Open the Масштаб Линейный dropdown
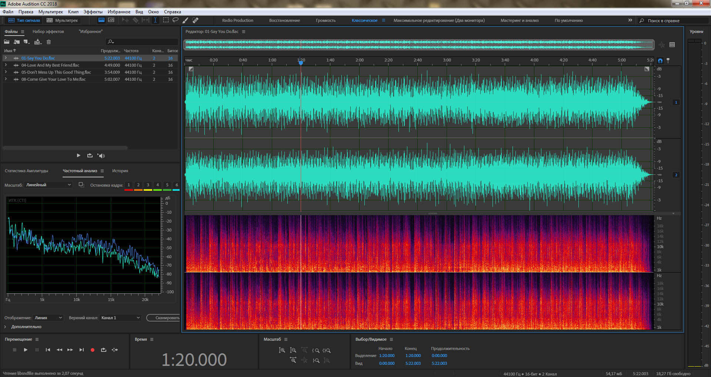The width and height of the screenshot is (711, 377). coord(48,185)
